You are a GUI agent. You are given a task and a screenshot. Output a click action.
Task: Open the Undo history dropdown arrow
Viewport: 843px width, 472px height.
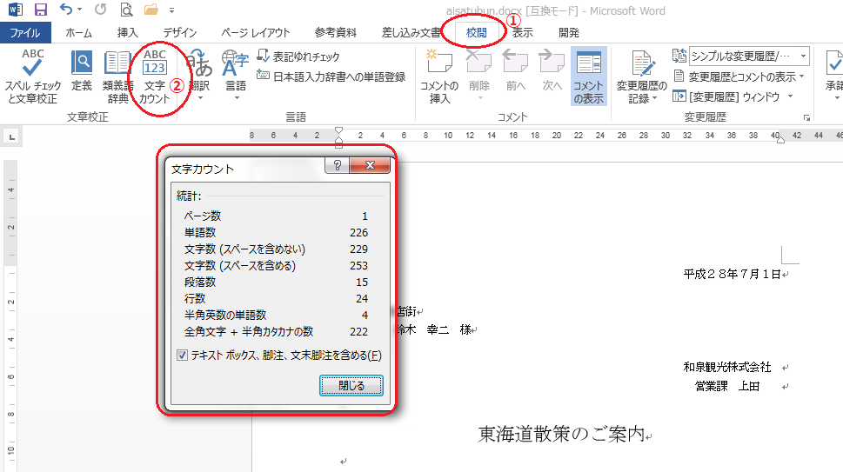(79, 10)
